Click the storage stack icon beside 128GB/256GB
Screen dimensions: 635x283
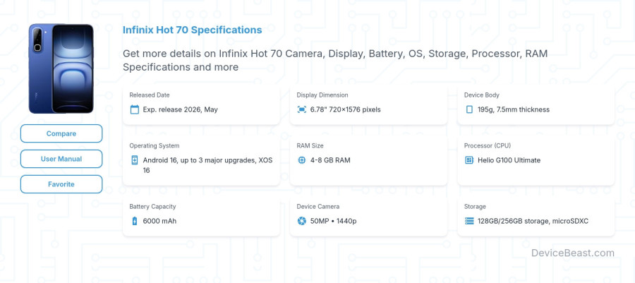tap(469, 221)
